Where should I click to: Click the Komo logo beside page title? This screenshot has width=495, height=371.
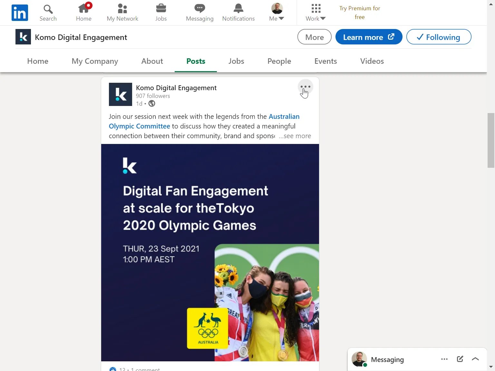(x=23, y=37)
